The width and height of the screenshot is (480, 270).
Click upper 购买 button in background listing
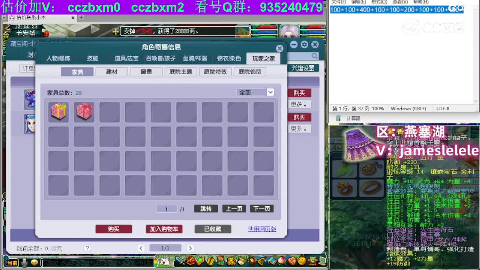coord(299,93)
